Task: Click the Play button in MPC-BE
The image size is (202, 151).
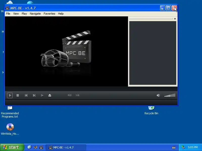Action: click(10, 95)
